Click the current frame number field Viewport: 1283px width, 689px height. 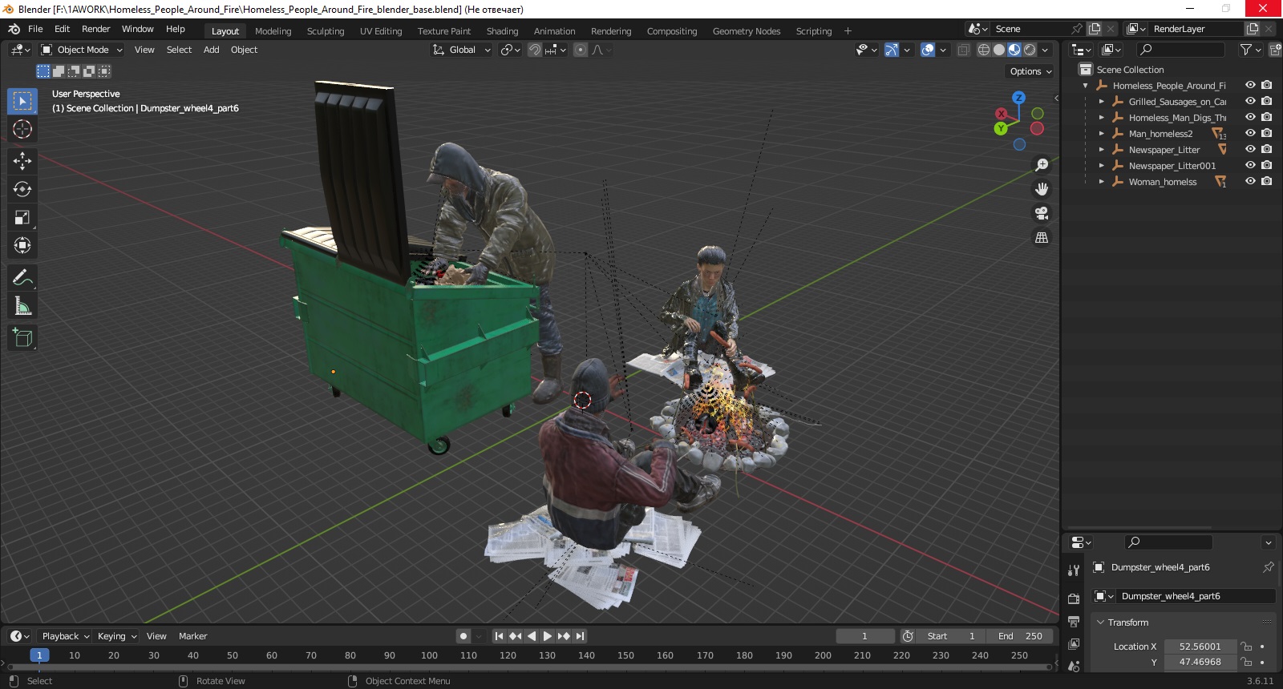point(864,636)
